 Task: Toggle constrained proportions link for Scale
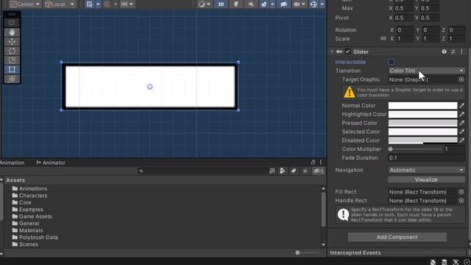click(383, 39)
